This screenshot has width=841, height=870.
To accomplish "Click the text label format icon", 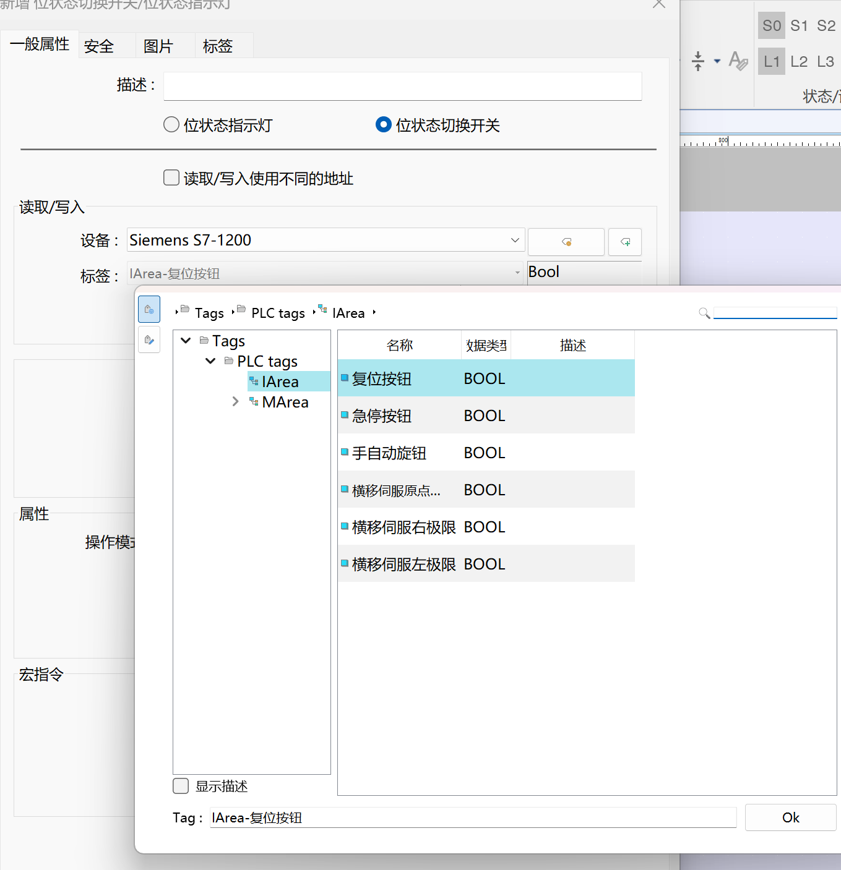I will point(738,61).
